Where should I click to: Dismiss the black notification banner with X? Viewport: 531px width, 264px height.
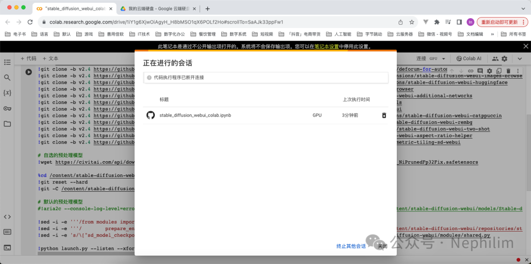[526, 46]
